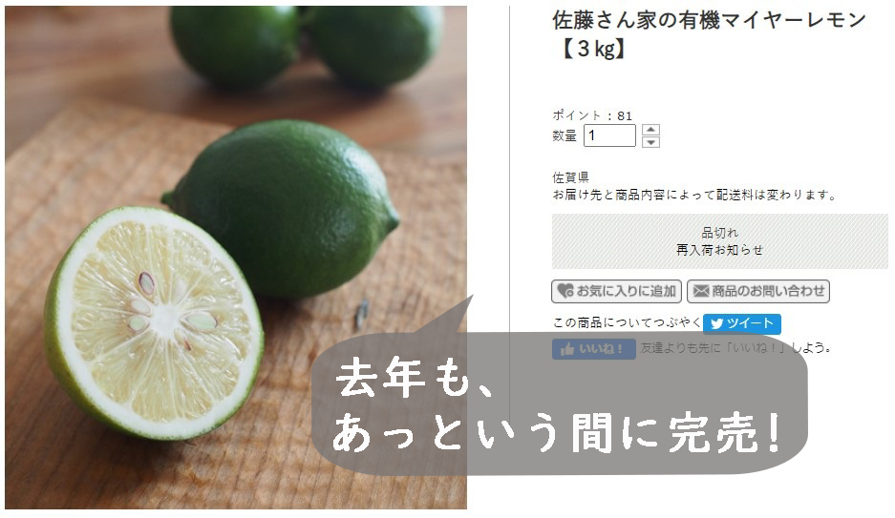Click the ツイート button label
895x518 pixels.
point(750,323)
